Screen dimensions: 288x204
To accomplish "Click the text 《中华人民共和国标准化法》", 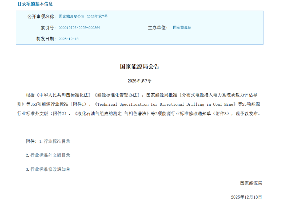I will tap(63, 95).
